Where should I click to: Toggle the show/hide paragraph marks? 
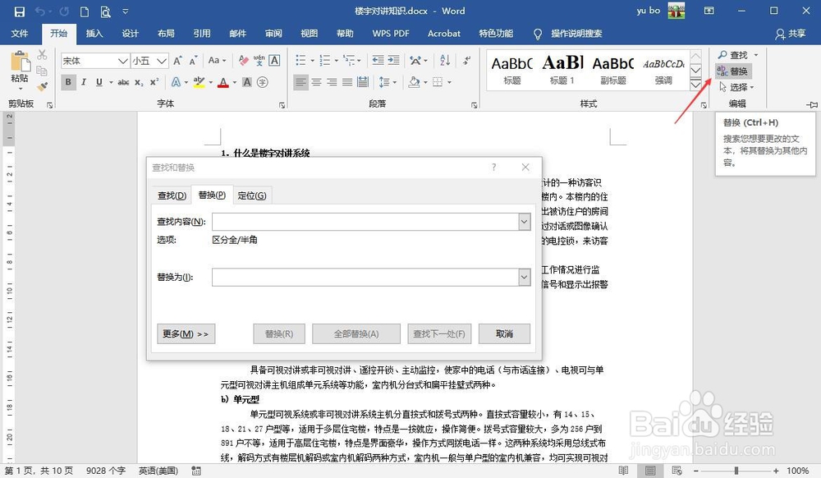click(467, 61)
